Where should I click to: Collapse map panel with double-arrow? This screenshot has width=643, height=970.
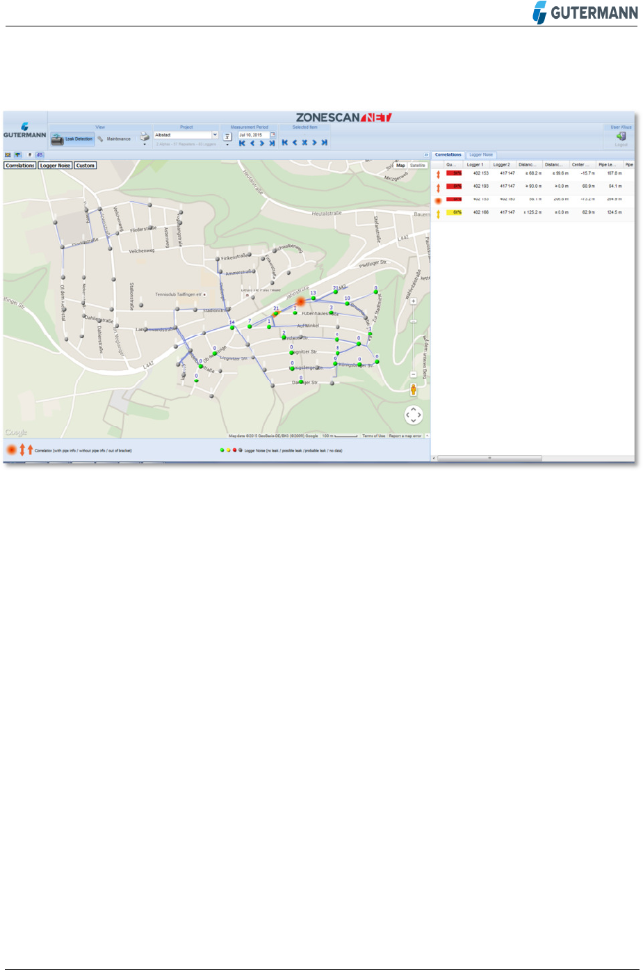click(x=426, y=154)
